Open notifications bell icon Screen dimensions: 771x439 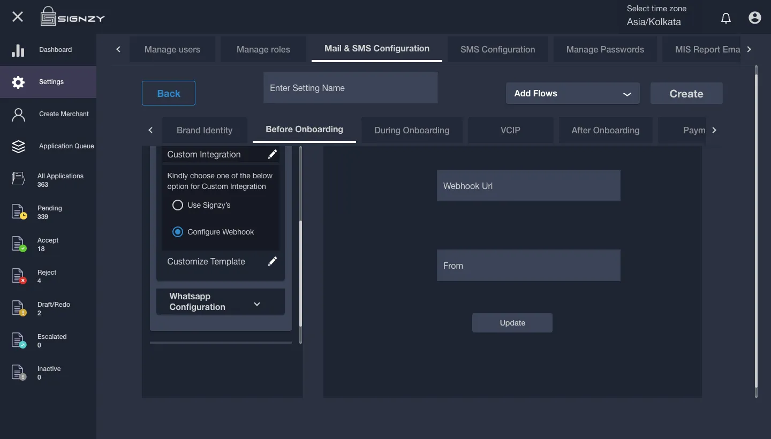click(x=726, y=18)
